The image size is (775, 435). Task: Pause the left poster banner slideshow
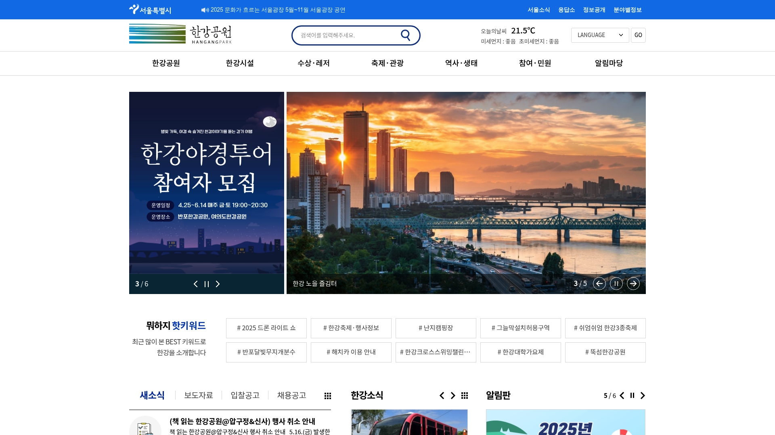(x=207, y=284)
